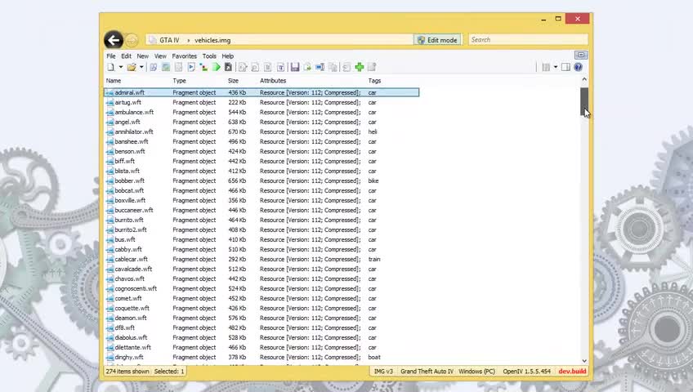Image resolution: width=693 pixels, height=392 pixels.
Task: Sort by the Type column header
Action: click(180, 81)
